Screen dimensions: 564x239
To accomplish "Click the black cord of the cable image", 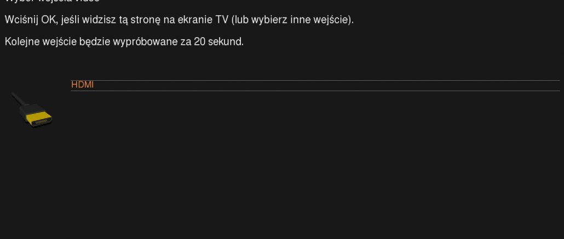I will point(19,99).
